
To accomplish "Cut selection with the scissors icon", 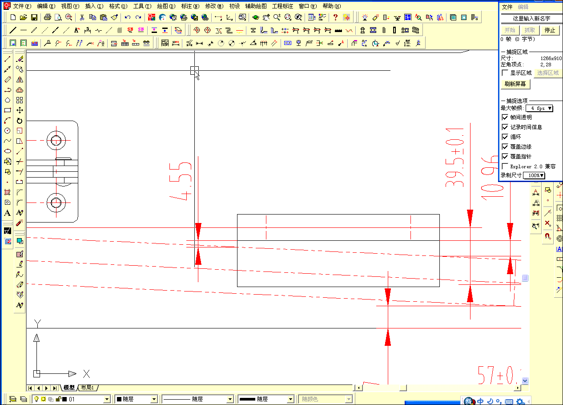I will 82,17.
